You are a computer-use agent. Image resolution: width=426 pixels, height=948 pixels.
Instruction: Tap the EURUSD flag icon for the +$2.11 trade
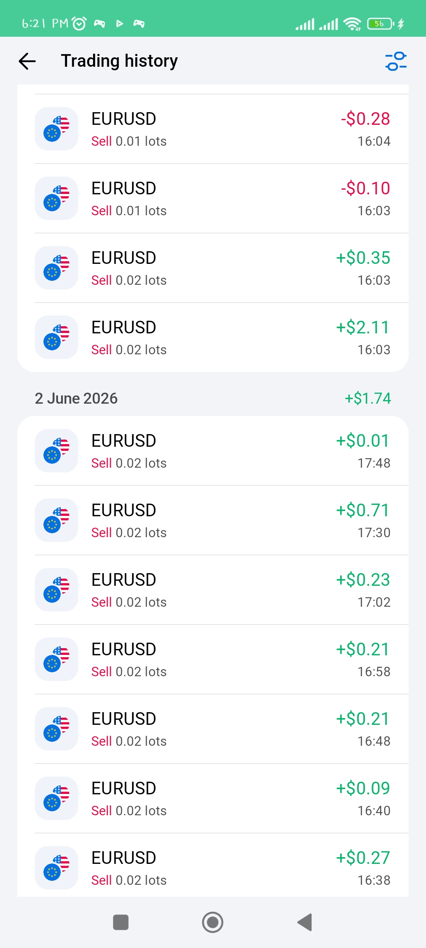click(x=56, y=337)
